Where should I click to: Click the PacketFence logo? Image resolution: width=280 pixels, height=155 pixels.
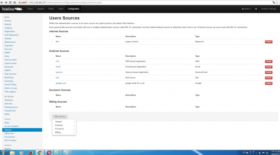(12, 9)
